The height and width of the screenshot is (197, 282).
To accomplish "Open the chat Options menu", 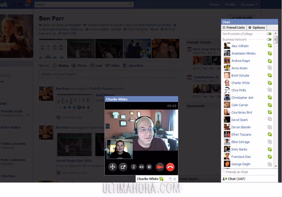I will point(257,28).
